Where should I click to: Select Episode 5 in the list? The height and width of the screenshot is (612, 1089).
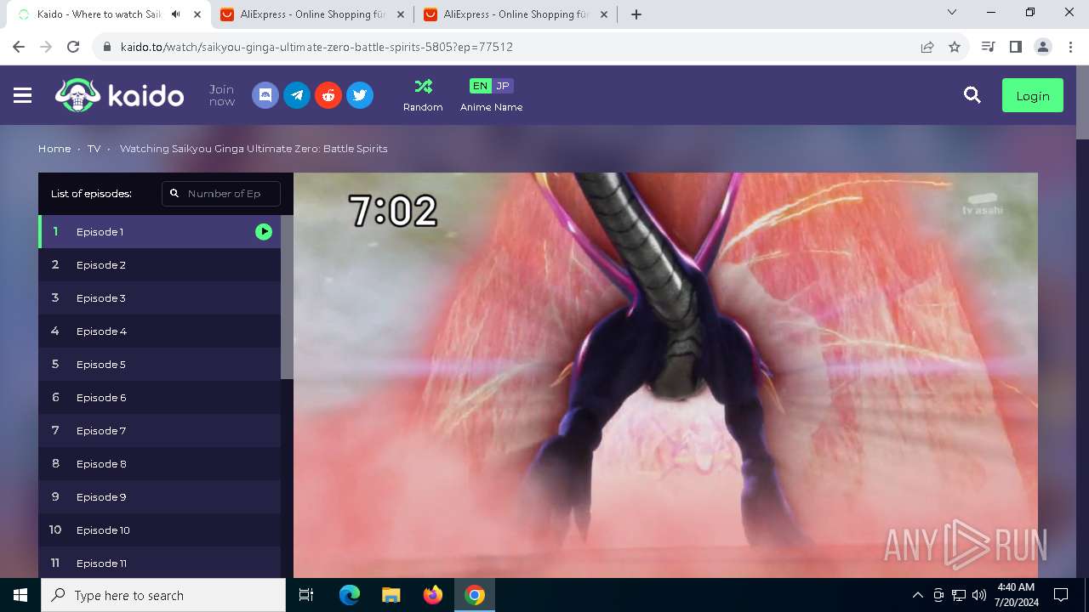tap(159, 365)
